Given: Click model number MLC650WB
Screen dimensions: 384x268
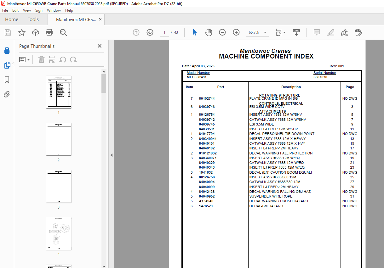Looking at the screenshot, I should [x=196, y=77].
